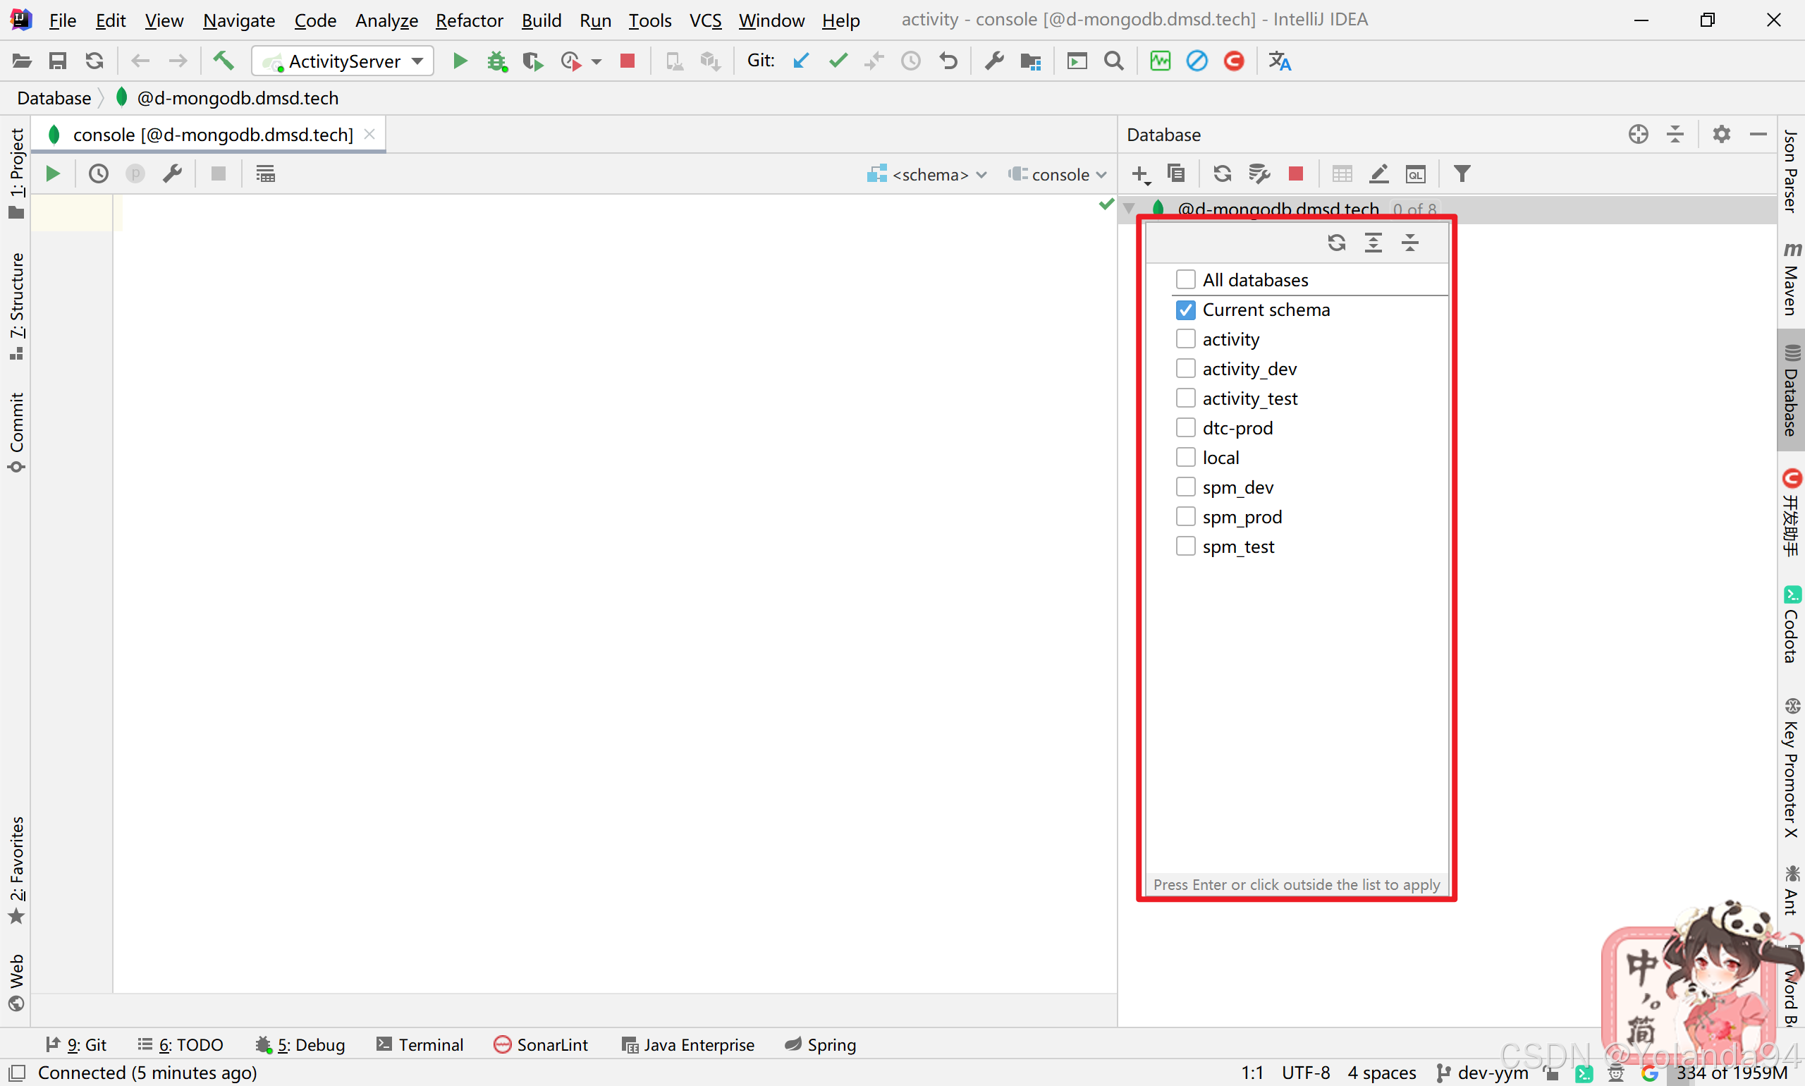This screenshot has width=1805, height=1086.
Task: Refresh the schema list in the popup
Action: click(1336, 243)
